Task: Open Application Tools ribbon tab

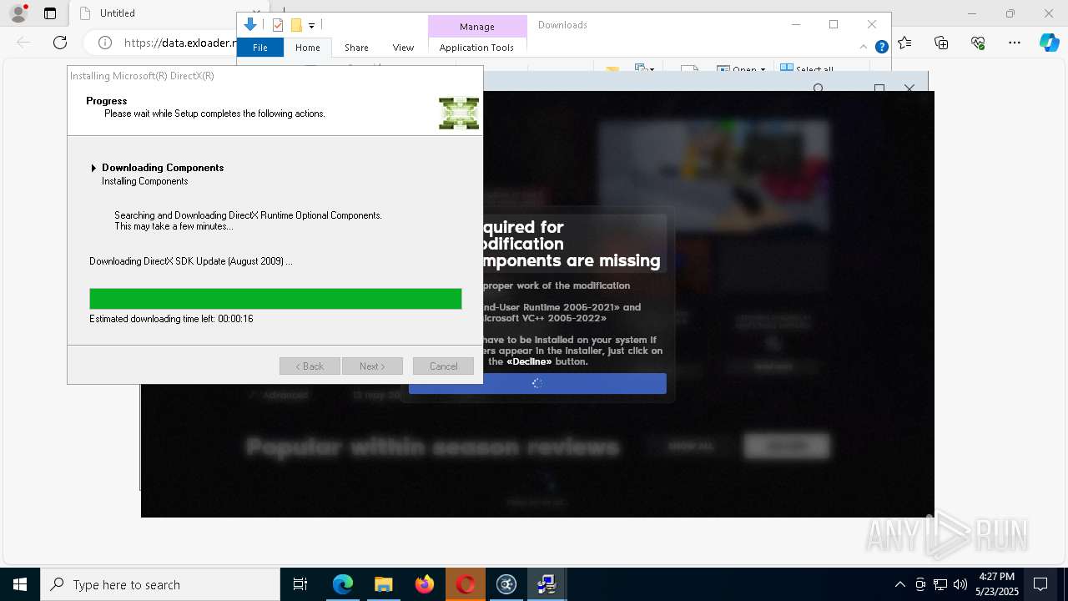Action: (476, 48)
